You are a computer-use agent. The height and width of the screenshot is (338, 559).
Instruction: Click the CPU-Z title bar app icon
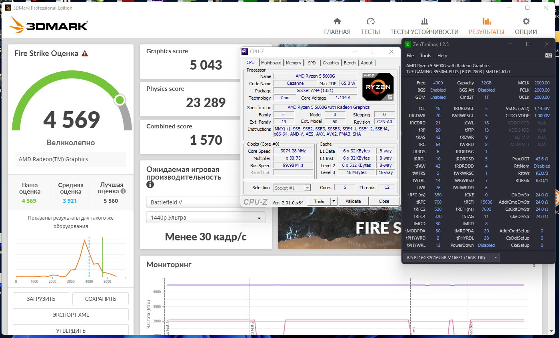pyautogui.click(x=245, y=52)
